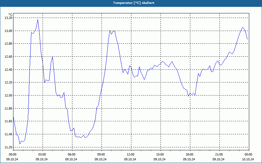Select the 11,40 axis label
The width and height of the screenshot is (262, 163).
click(x=8, y=134)
